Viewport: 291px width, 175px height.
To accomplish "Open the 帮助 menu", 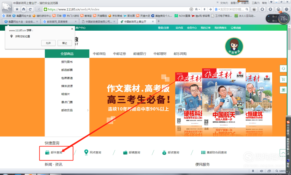I will 265,3.
